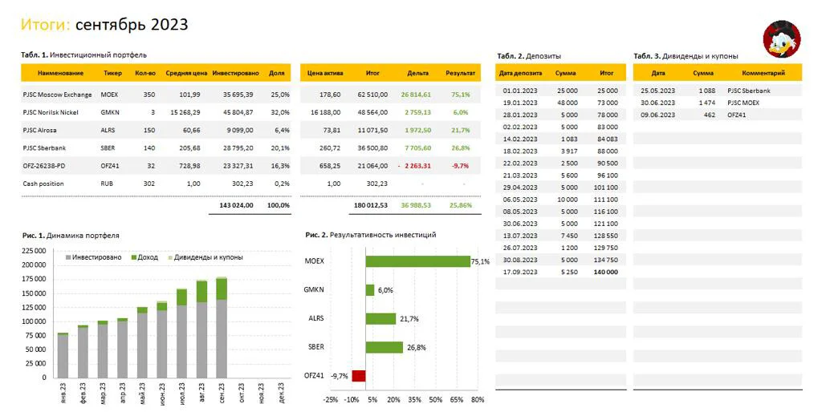Viewport: 822px width, 420px height.
Task: Click the total delta 36 988,53
Action: pyautogui.click(x=416, y=205)
